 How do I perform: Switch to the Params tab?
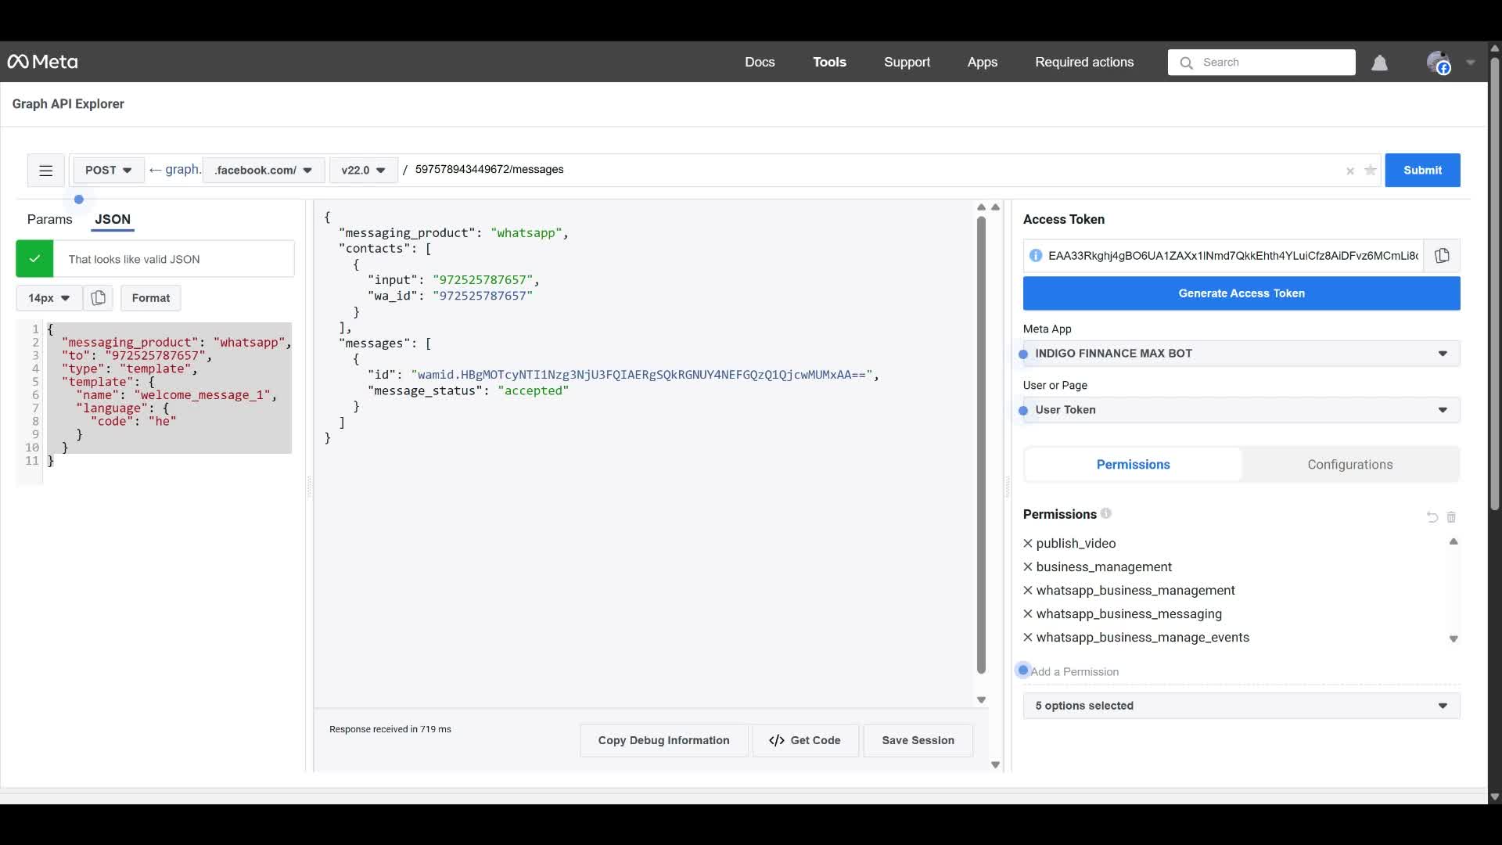click(x=49, y=219)
